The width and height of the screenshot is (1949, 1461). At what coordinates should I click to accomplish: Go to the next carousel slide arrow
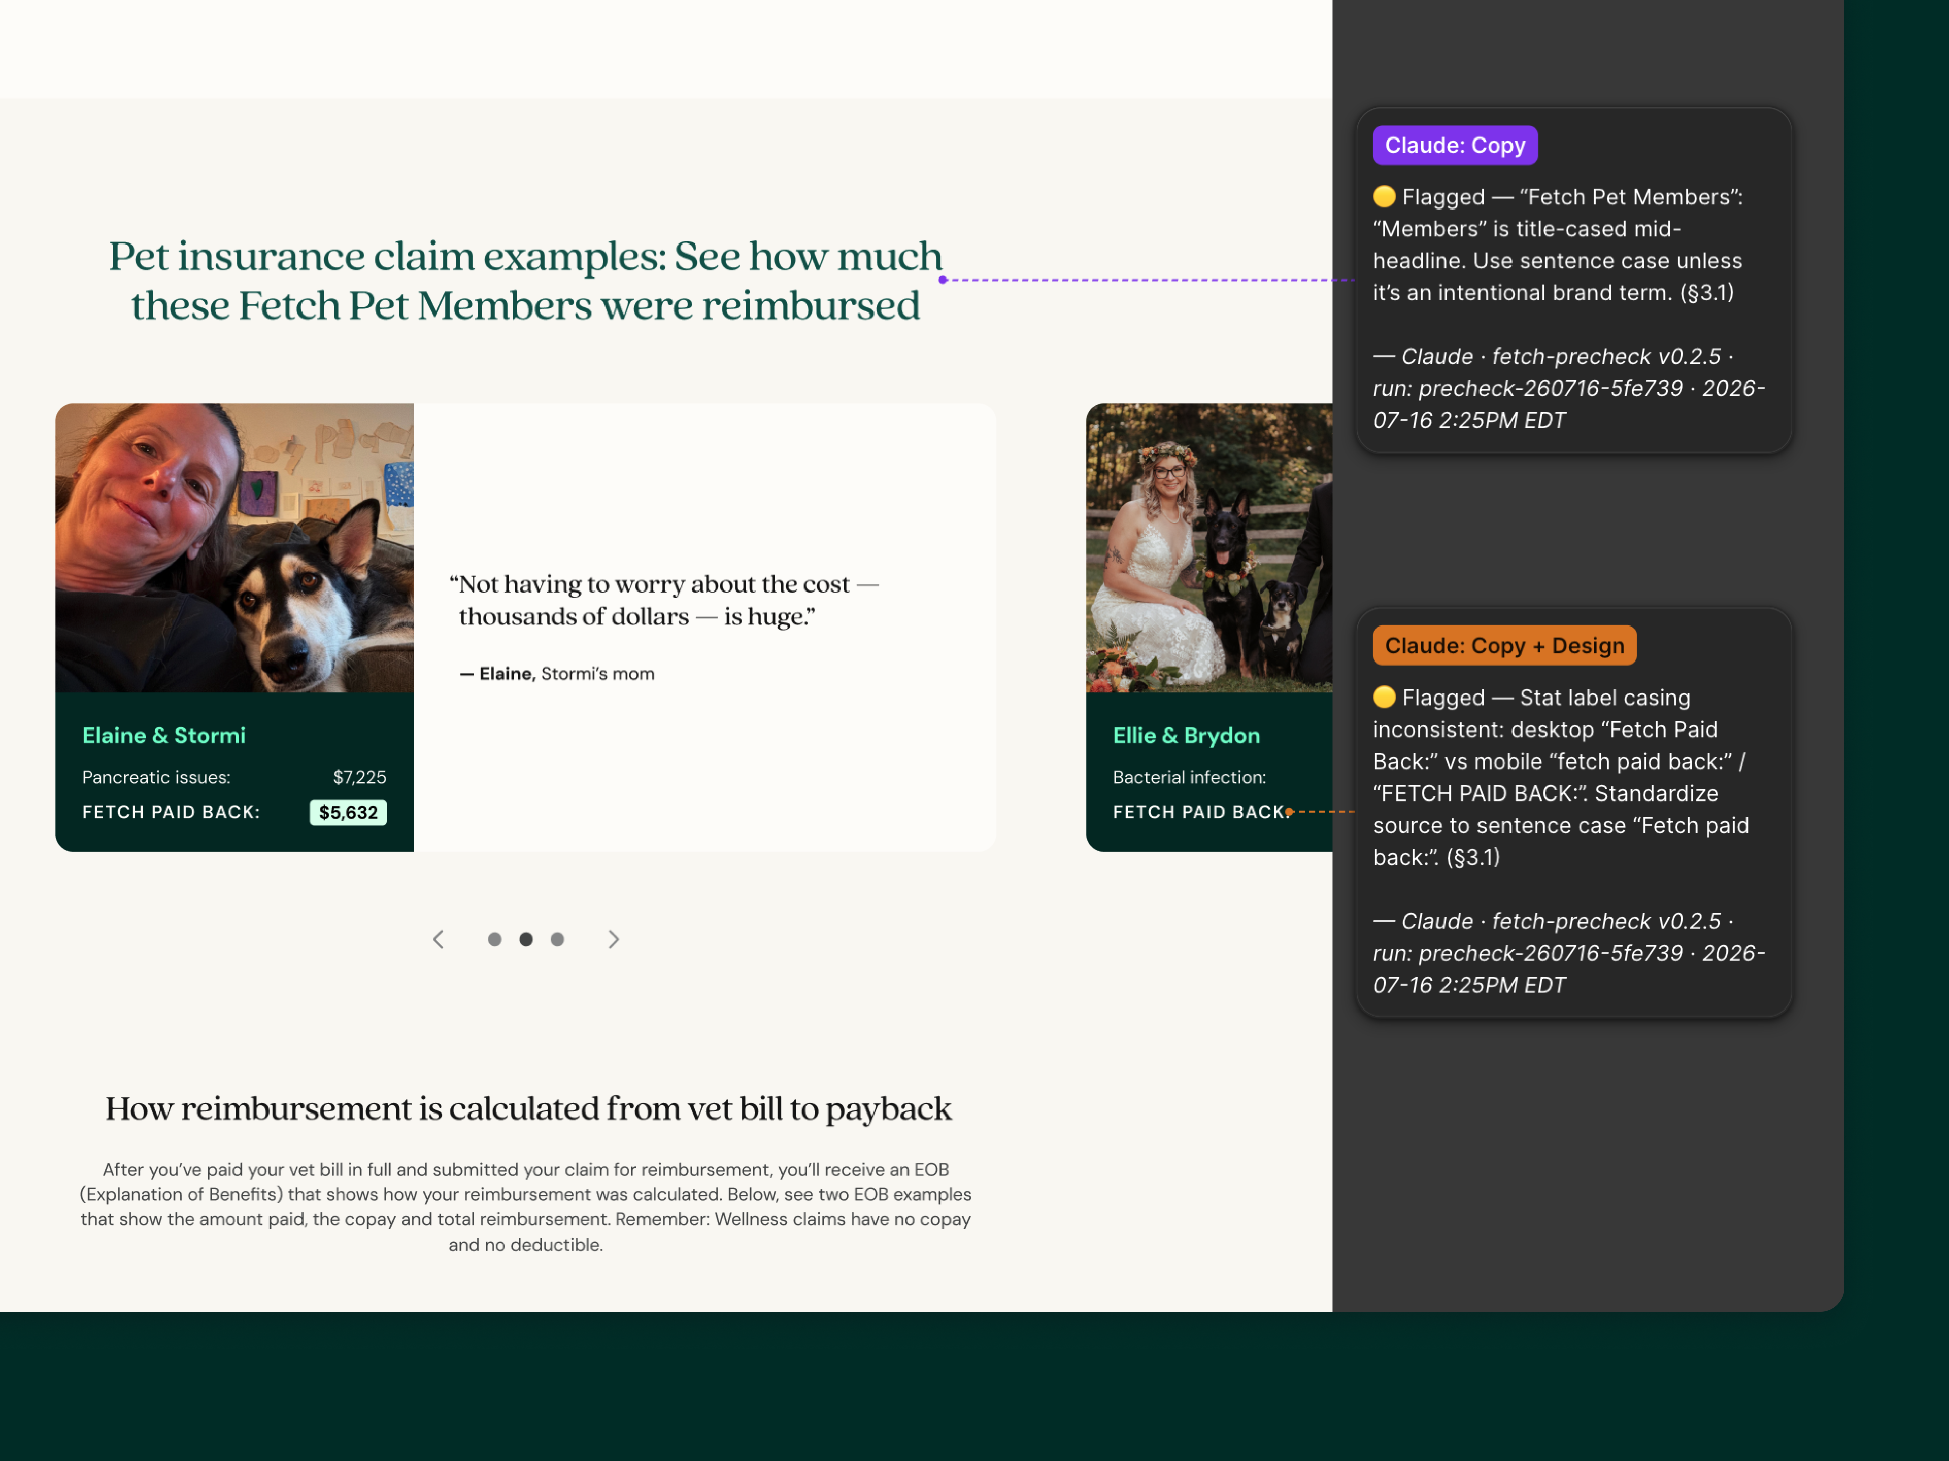tap(613, 940)
